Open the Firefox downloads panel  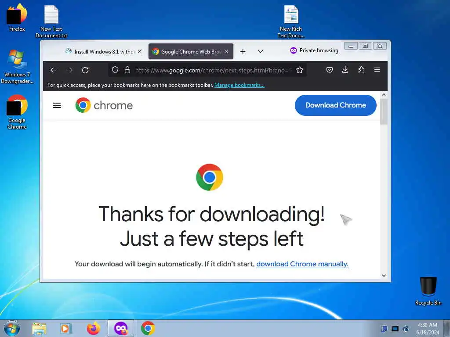click(x=345, y=70)
